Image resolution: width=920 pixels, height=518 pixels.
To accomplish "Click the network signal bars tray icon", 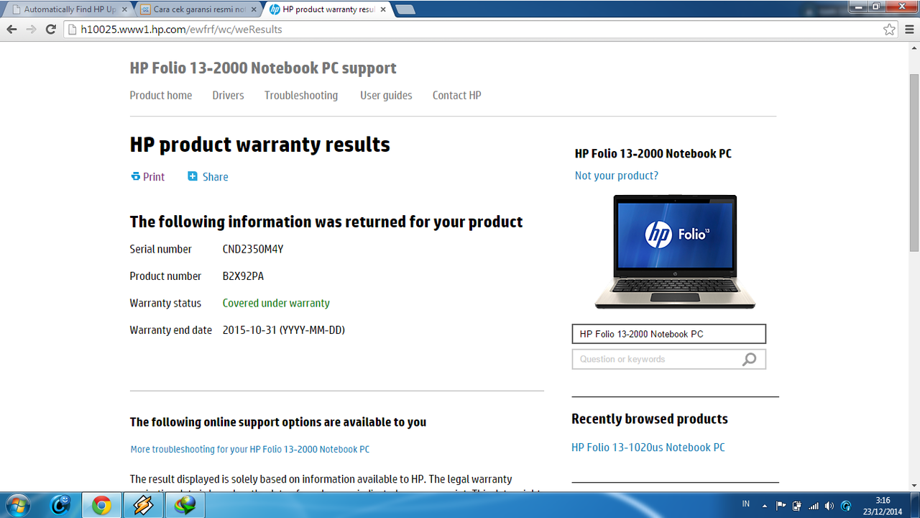I will click(814, 505).
